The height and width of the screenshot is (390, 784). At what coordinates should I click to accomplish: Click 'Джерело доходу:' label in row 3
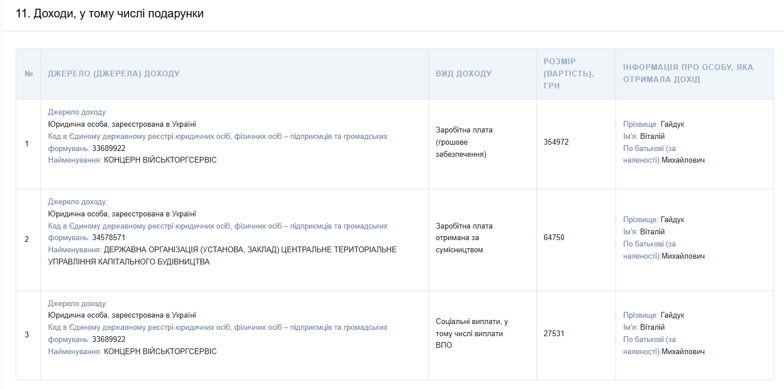click(78, 304)
